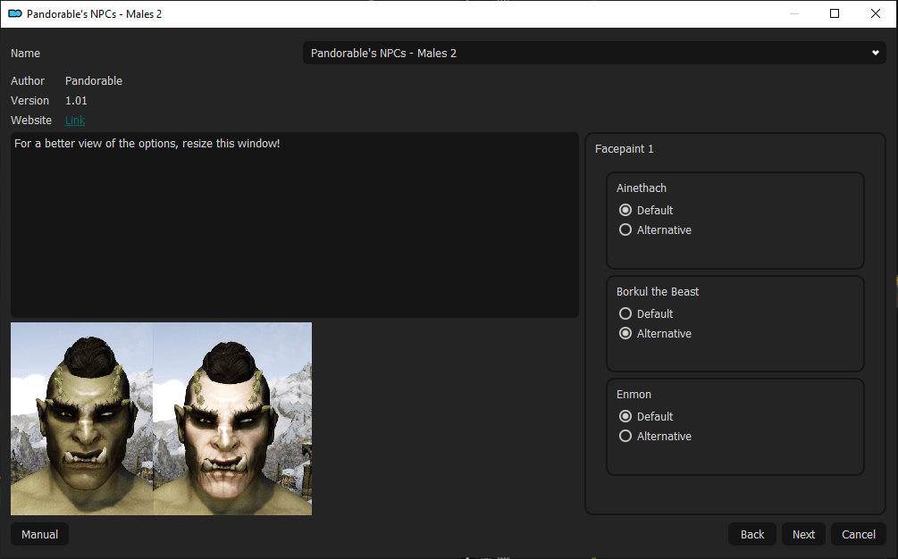
Task: Proceed with the Next button
Action: [803, 534]
